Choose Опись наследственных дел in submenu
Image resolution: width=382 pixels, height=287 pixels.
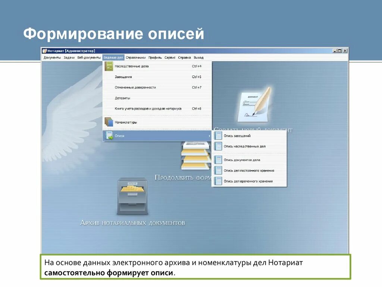249,146
